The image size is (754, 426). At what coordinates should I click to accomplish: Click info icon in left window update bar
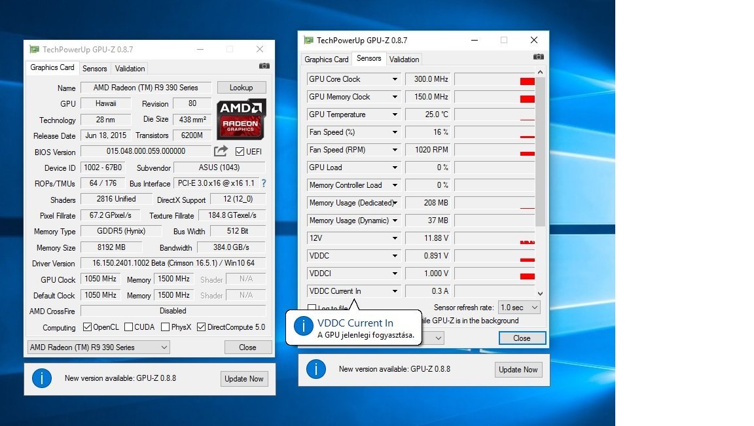click(42, 378)
